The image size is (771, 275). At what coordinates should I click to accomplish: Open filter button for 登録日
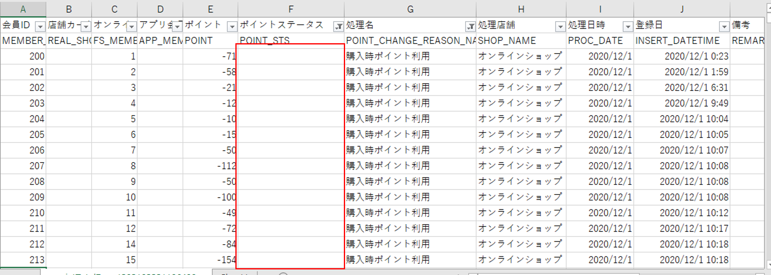coord(724,27)
